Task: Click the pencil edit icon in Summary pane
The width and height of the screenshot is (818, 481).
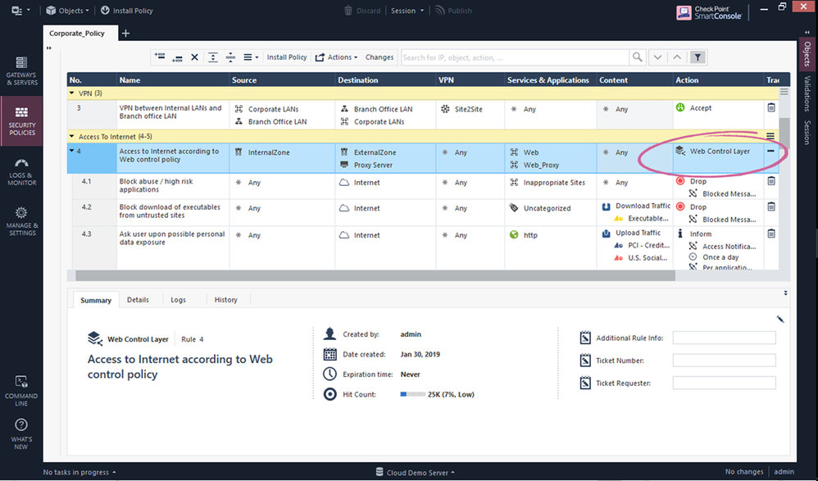Action: pos(780,320)
